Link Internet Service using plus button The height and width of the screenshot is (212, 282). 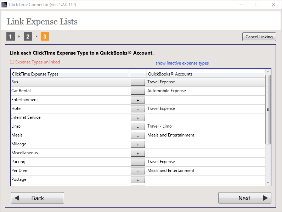click(x=137, y=118)
